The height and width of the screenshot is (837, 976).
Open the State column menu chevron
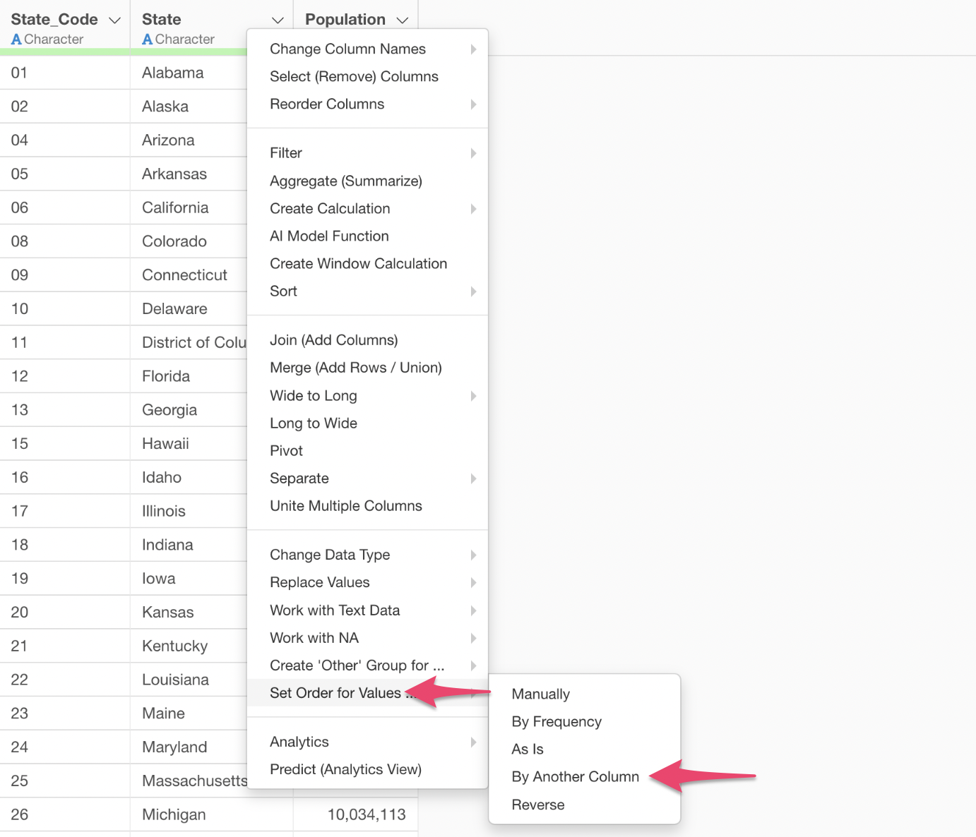click(x=278, y=20)
